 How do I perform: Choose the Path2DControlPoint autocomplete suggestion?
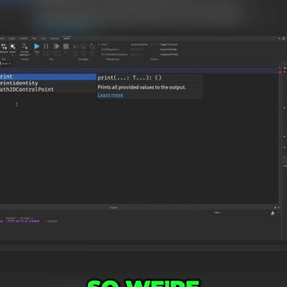48,89
